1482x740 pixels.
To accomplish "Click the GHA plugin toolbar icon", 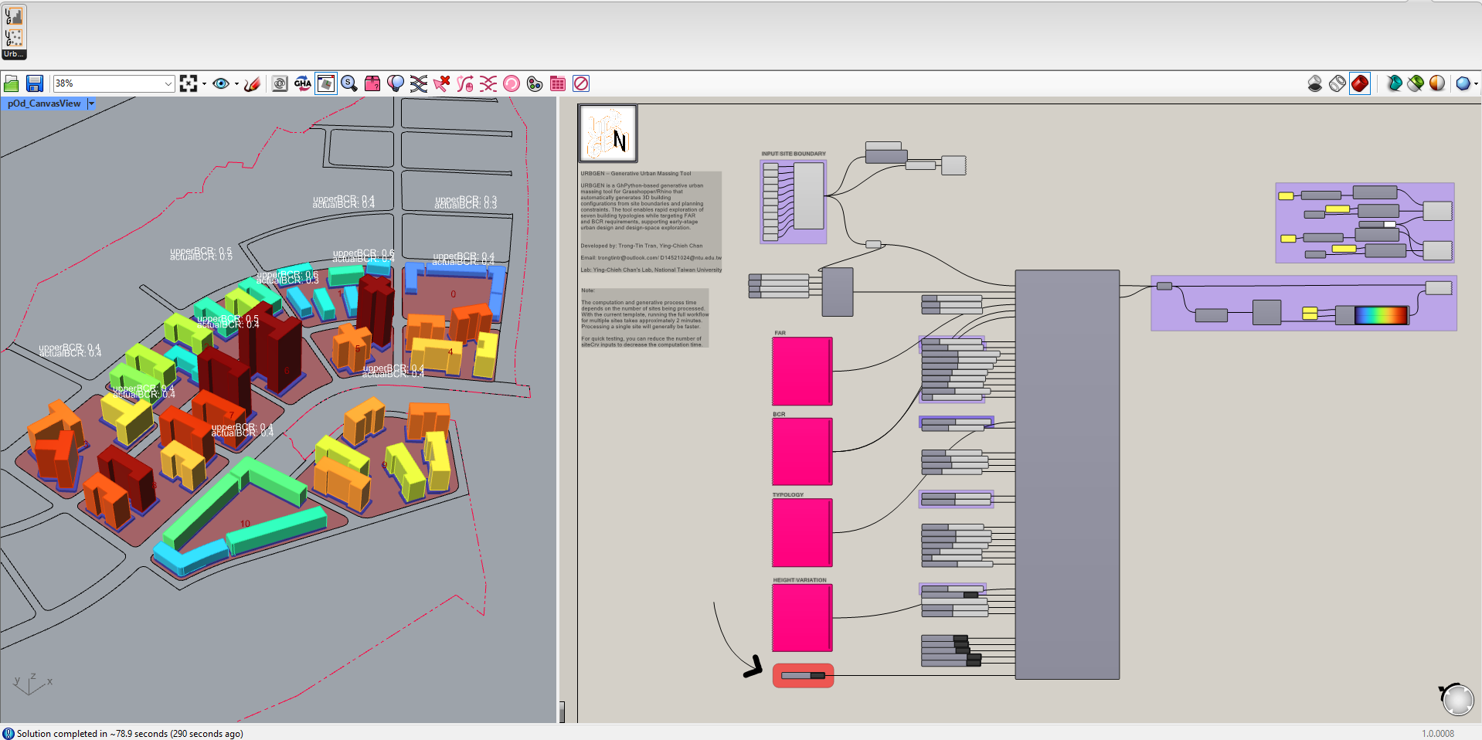I will click(x=303, y=83).
